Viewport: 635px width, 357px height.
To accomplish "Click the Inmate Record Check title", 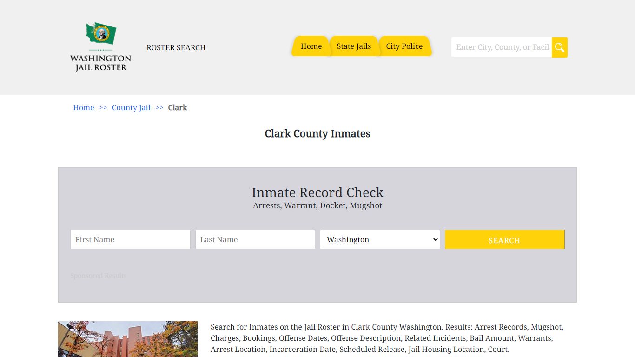I will pos(317,192).
